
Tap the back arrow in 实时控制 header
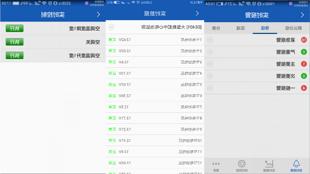coord(98,14)
